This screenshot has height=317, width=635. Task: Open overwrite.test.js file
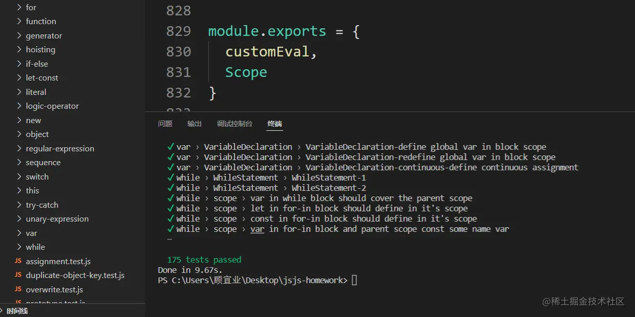click(54, 289)
